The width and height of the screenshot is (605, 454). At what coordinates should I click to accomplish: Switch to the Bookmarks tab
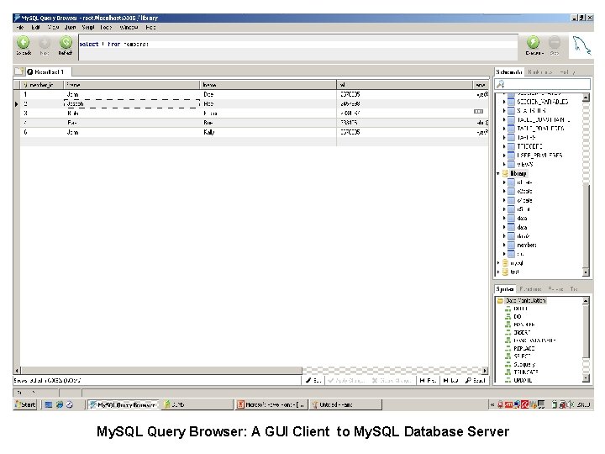click(x=539, y=72)
